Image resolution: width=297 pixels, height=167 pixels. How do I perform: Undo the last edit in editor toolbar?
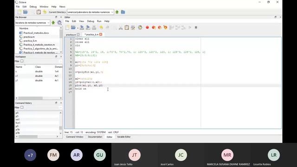(x=101, y=27)
